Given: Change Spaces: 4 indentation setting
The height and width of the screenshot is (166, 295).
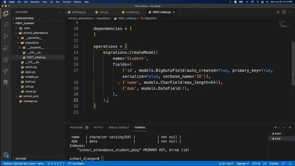Looking at the screenshot, I should 242,164.
